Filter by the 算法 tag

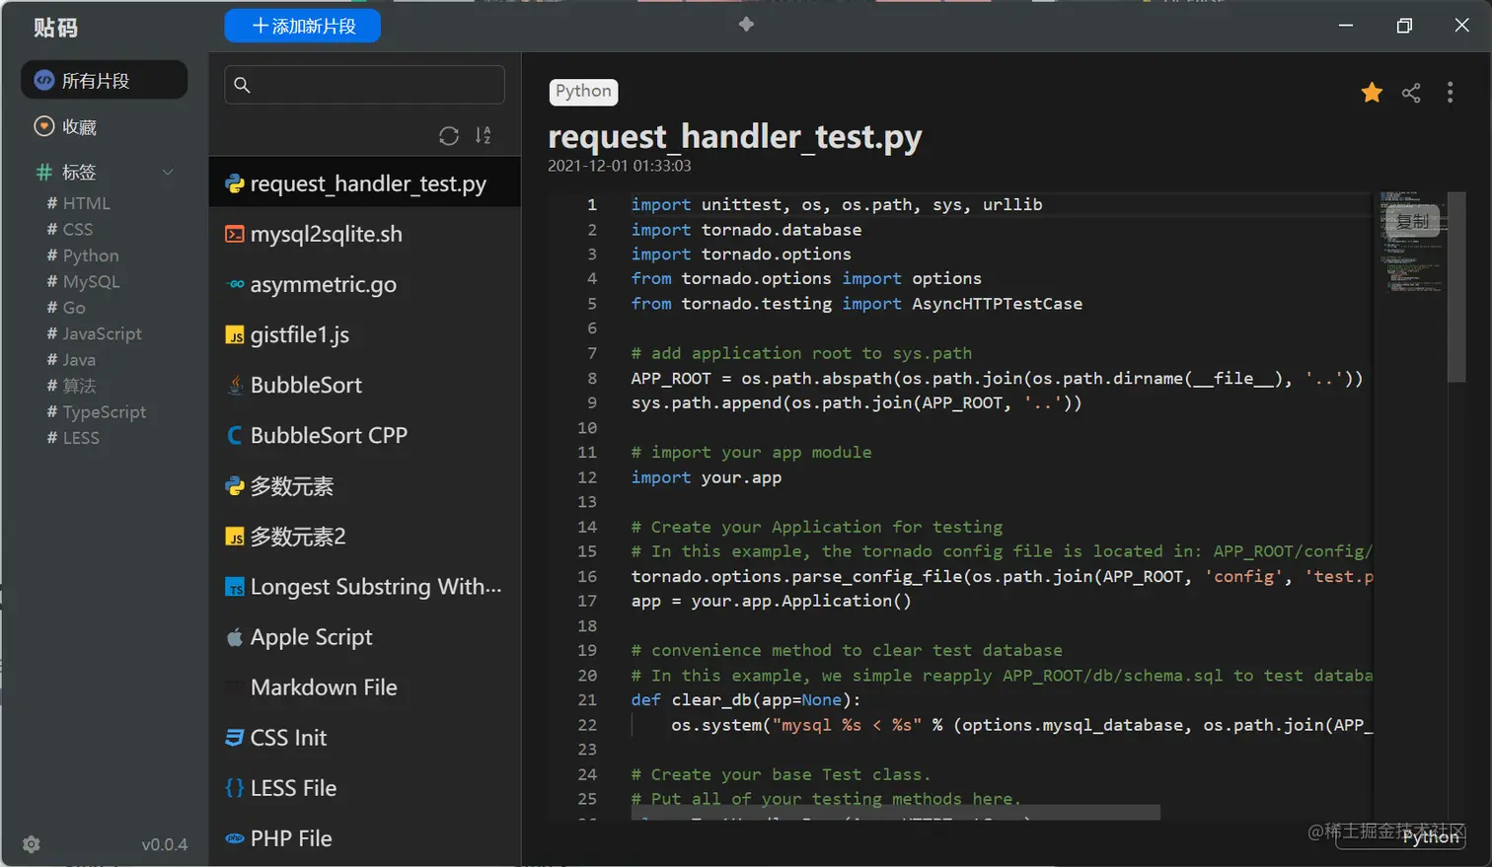coord(71,386)
